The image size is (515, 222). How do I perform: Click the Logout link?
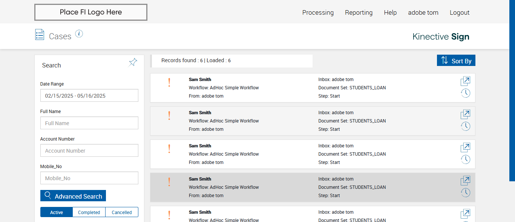[460, 12]
